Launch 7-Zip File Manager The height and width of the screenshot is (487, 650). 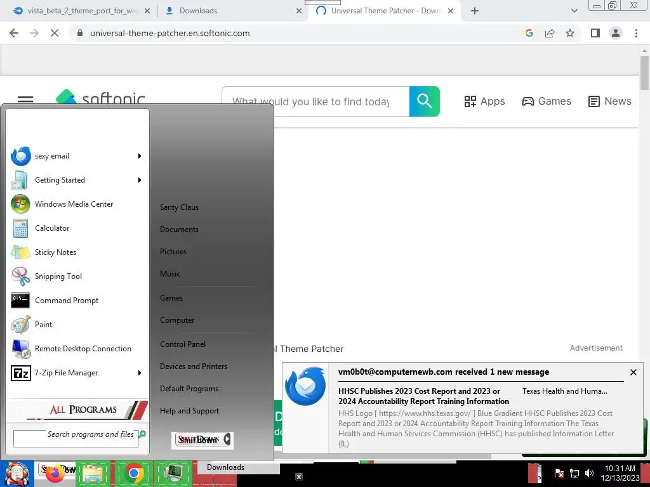77,373
